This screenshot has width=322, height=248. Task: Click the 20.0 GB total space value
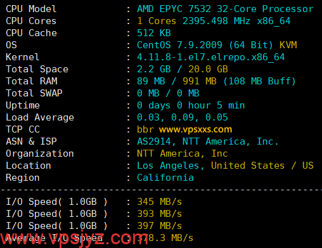tap(208, 69)
